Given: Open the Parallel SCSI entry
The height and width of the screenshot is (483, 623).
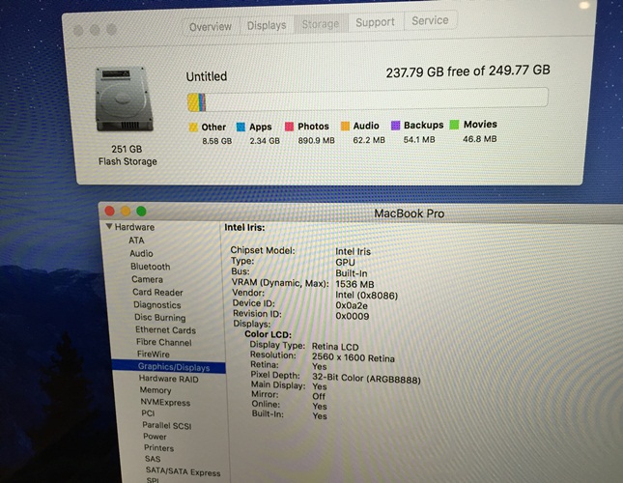Looking at the screenshot, I should [x=167, y=425].
